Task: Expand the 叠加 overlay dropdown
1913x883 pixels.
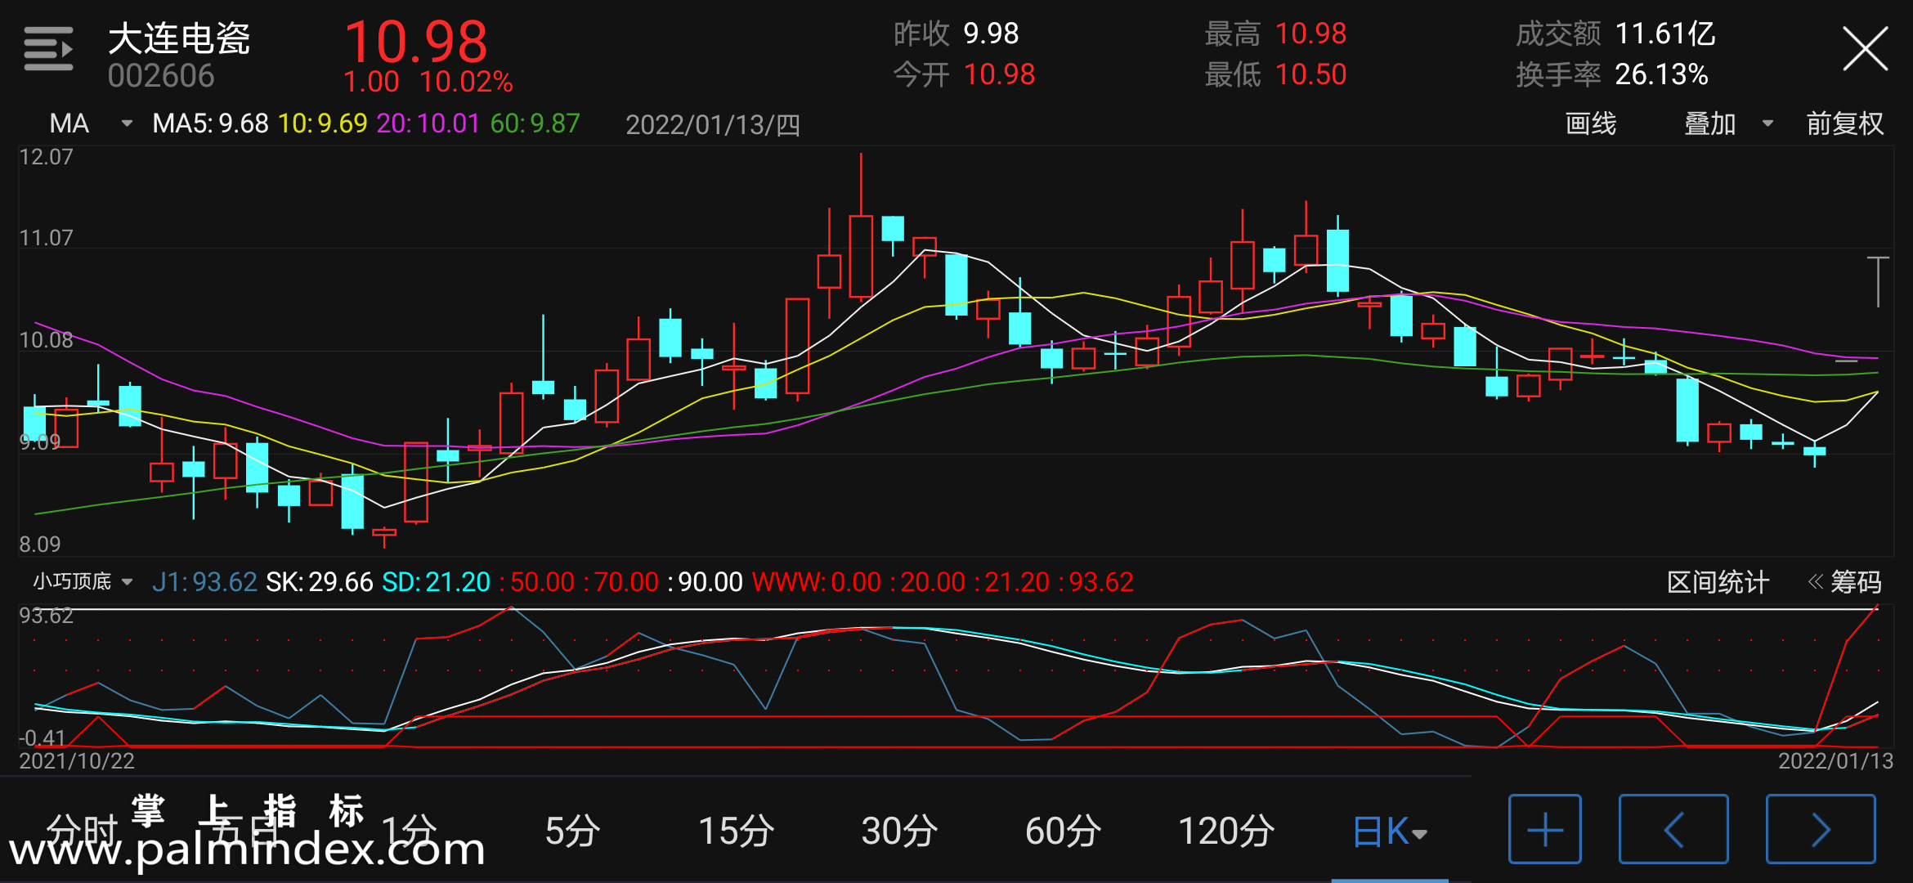Action: tap(1728, 123)
